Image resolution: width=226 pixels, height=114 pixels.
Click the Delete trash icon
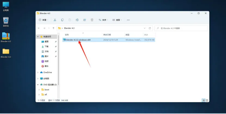tap(92, 20)
